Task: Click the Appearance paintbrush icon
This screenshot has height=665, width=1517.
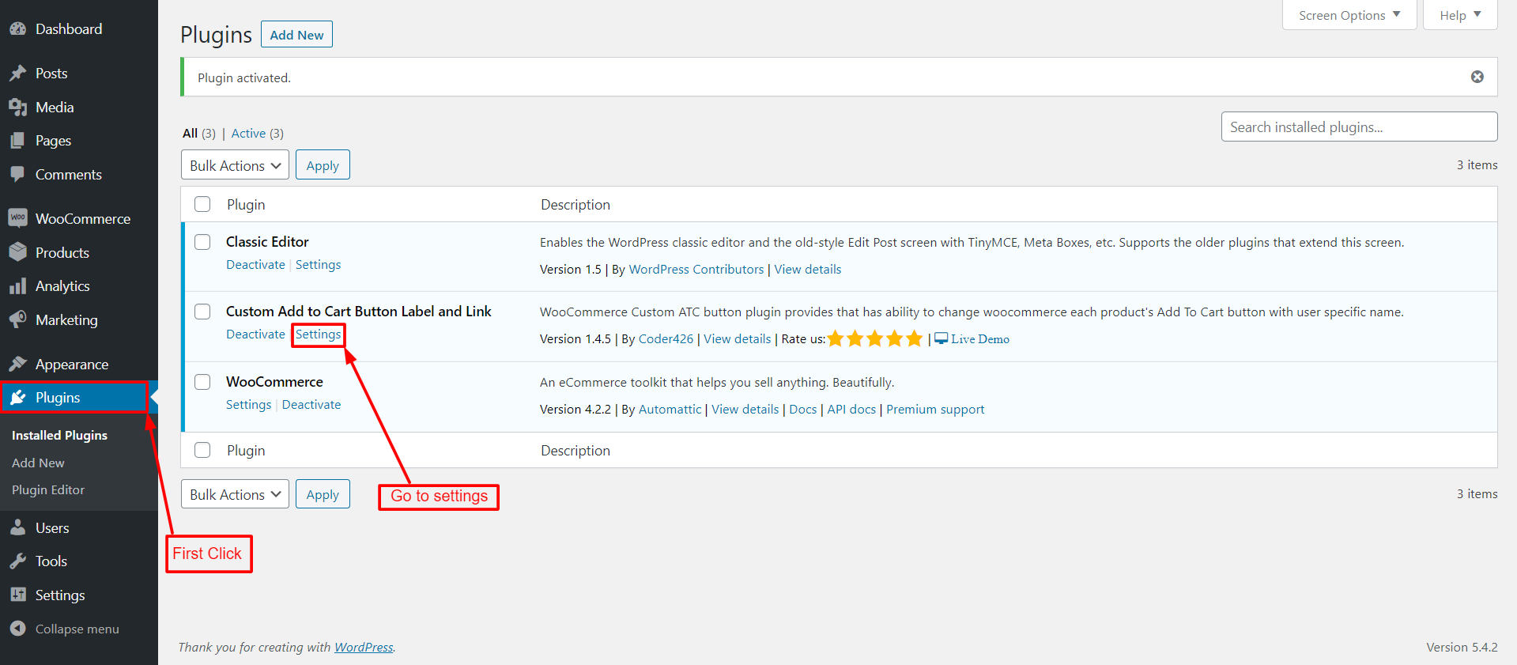Action: point(18,364)
